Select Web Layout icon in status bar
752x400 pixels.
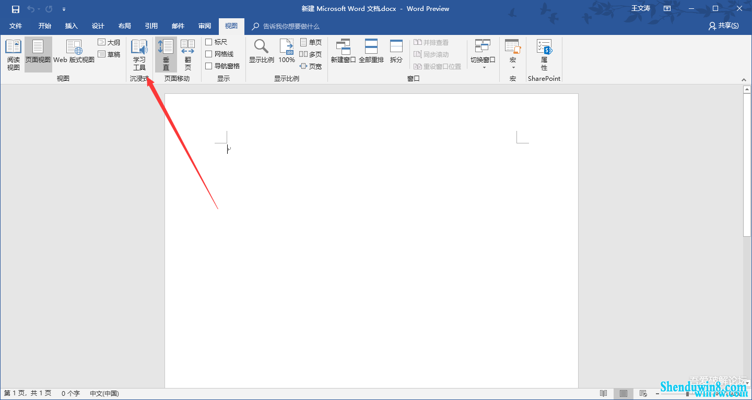coord(643,394)
